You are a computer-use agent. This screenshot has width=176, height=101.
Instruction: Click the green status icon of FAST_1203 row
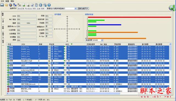coord(8,75)
